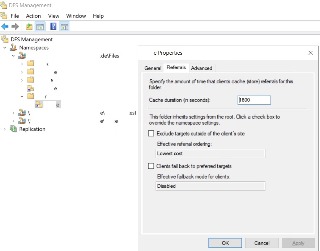Click the Cancel button
The image size is (320, 251).
[262, 243]
